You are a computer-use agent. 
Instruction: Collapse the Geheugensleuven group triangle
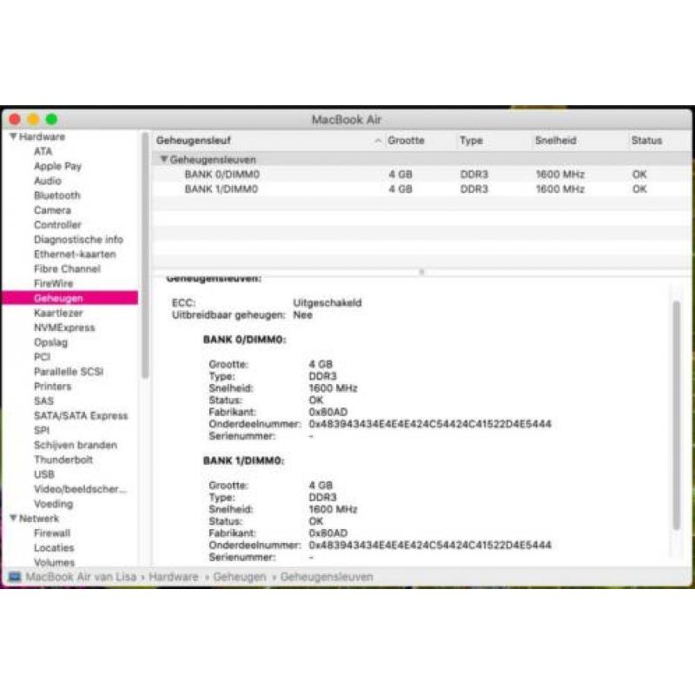[x=164, y=159]
